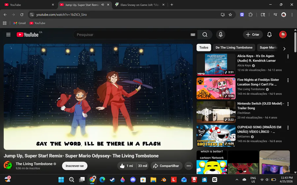Click the address bar URL
This screenshot has width=297, height=185.
62,14
